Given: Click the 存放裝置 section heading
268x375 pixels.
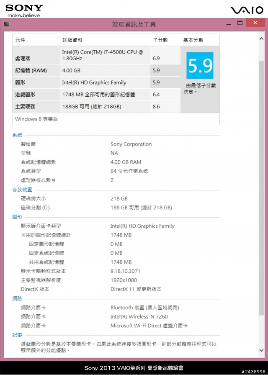Looking at the screenshot, I should tap(22, 190).
